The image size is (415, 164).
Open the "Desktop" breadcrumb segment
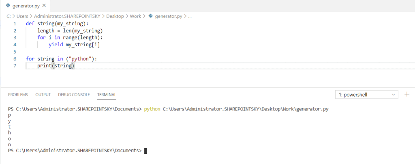pos(115,16)
